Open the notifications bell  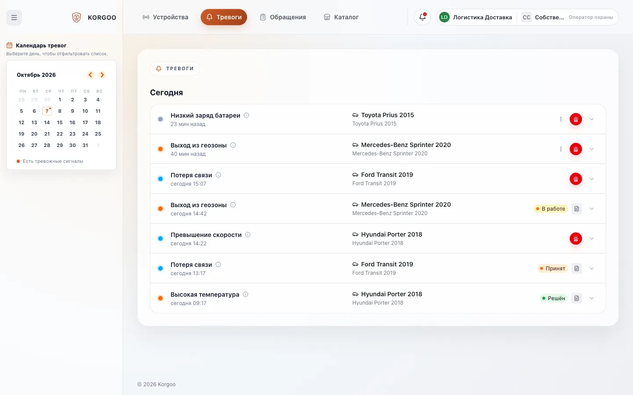tap(422, 18)
